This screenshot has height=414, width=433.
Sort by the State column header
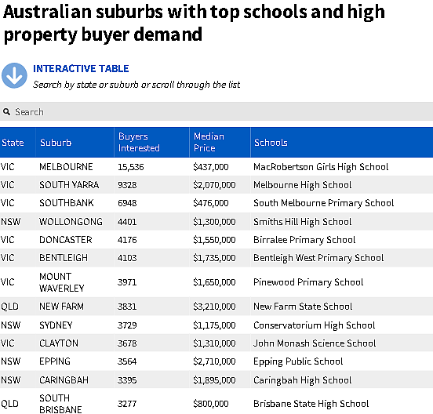click(x=13, y=143)
